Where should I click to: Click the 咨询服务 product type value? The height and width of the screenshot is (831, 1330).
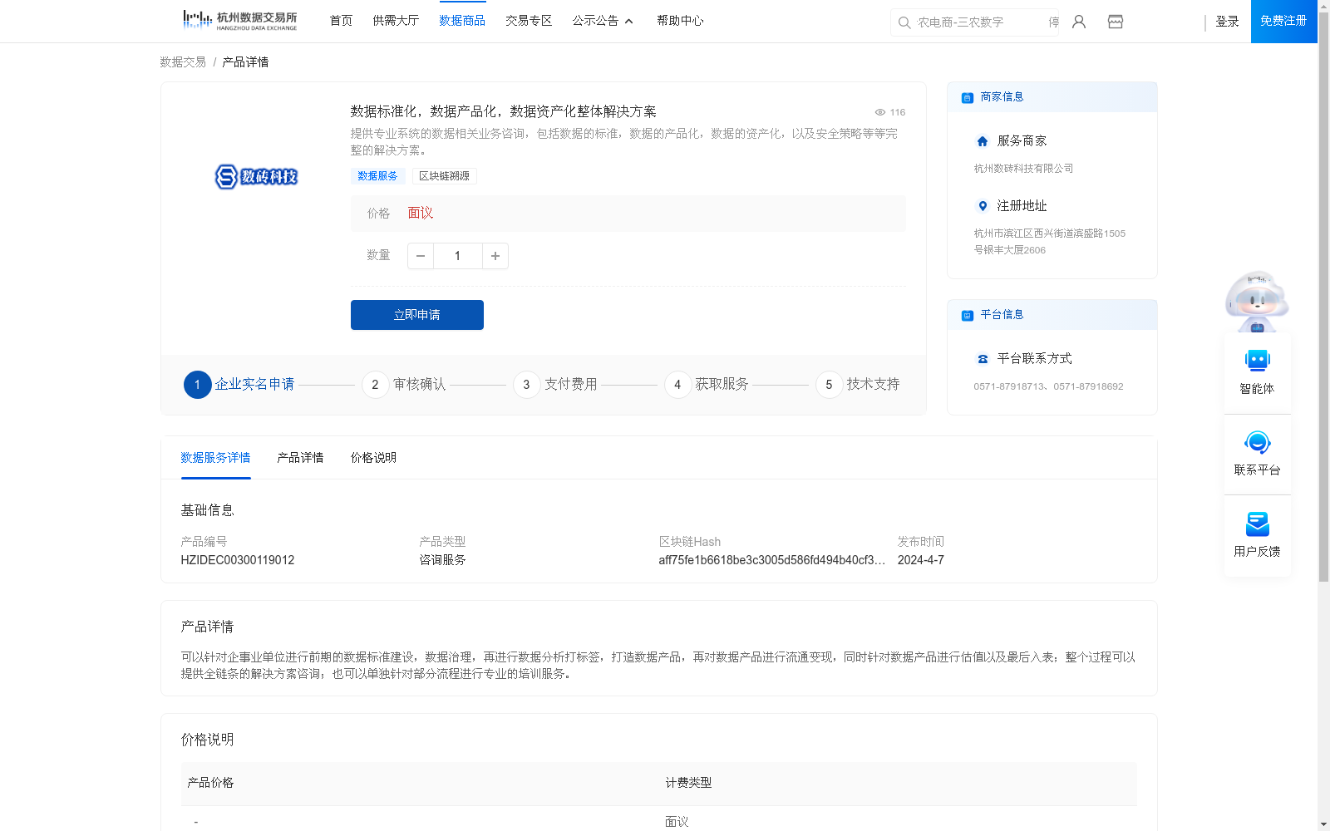443,560
